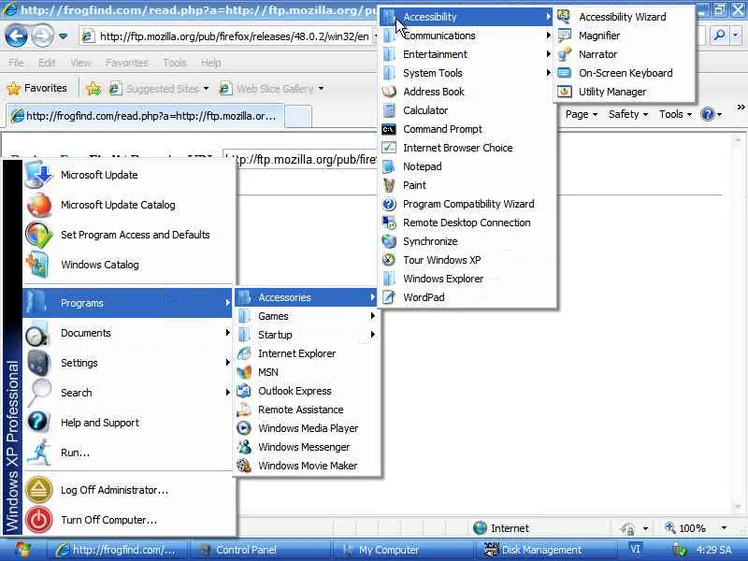Open the zoom level dropdown arrow

(724, 528)
